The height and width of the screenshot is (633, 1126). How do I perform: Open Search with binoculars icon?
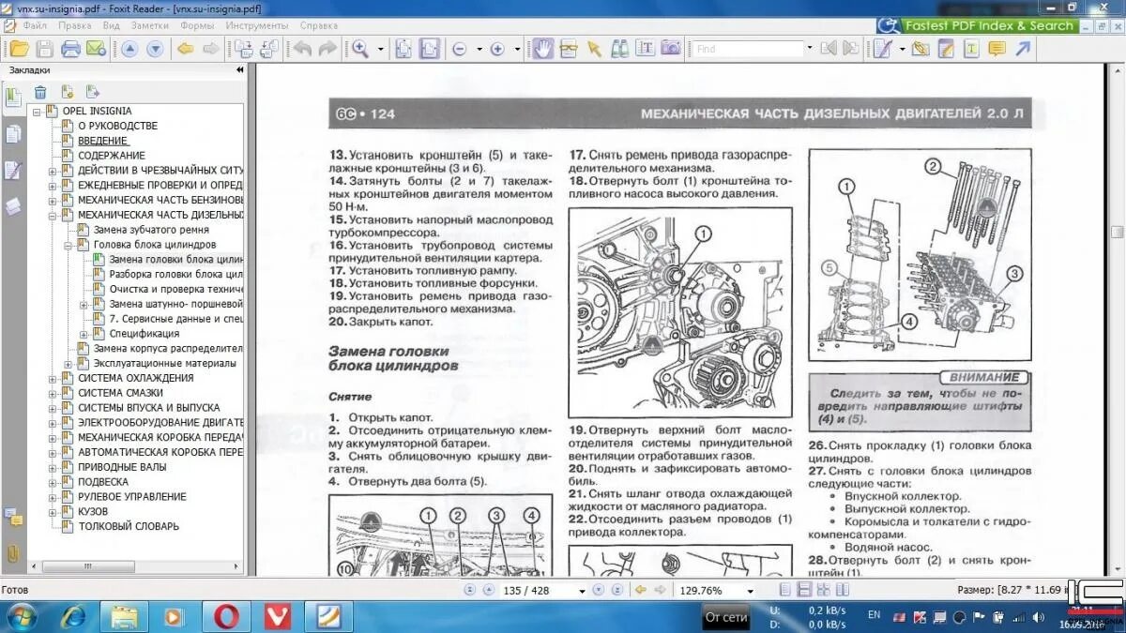[x=619, y=49]
